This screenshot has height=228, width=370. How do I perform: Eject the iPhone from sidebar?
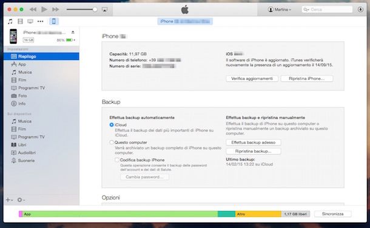click(73, 32)
